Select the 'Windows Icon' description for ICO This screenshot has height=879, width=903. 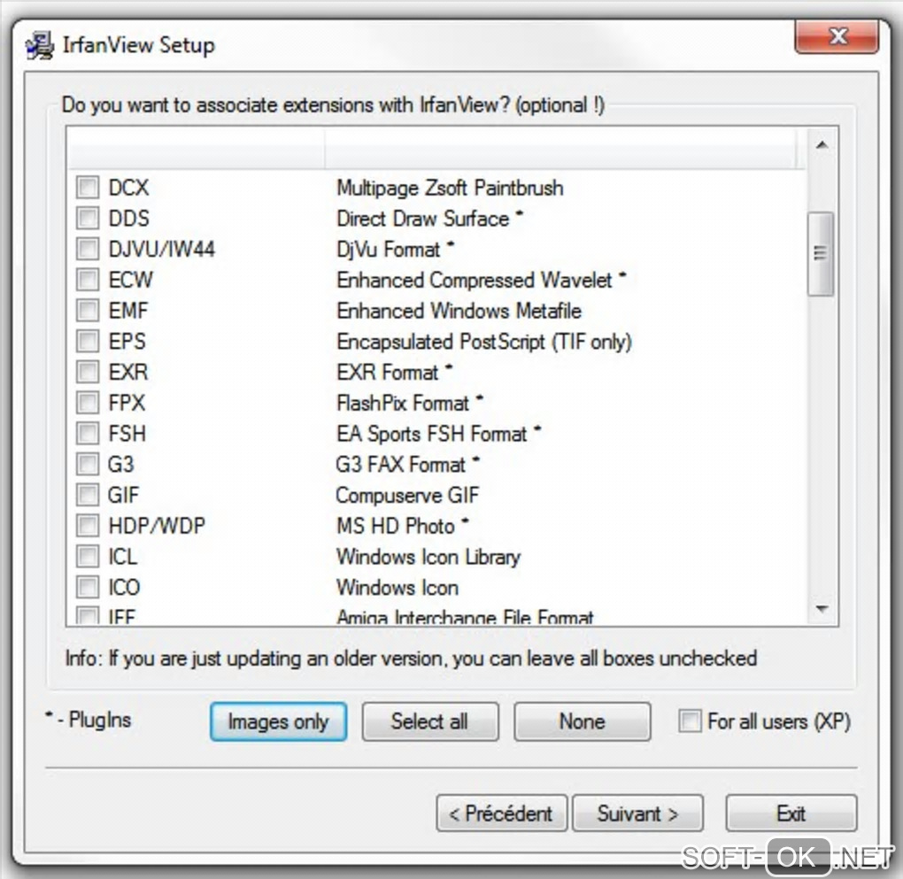pos(397,588)
